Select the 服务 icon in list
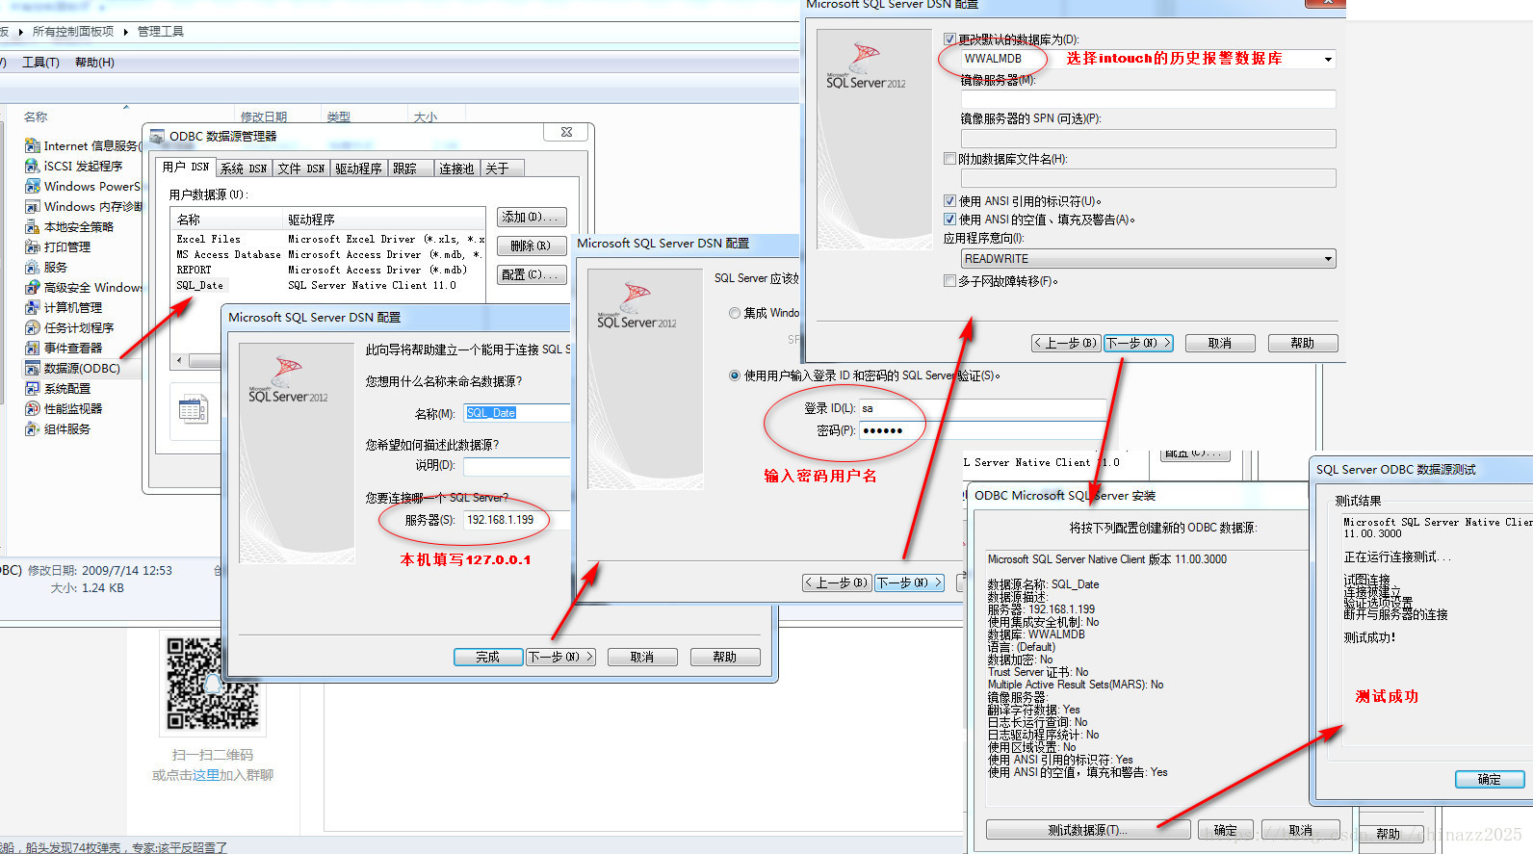The width and height of the screenshot is (1533, 854). tap(33, 268)
